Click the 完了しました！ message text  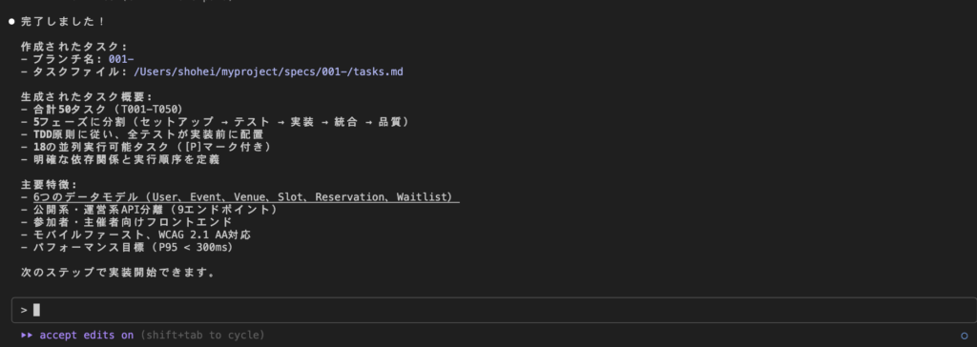[63, 22]
